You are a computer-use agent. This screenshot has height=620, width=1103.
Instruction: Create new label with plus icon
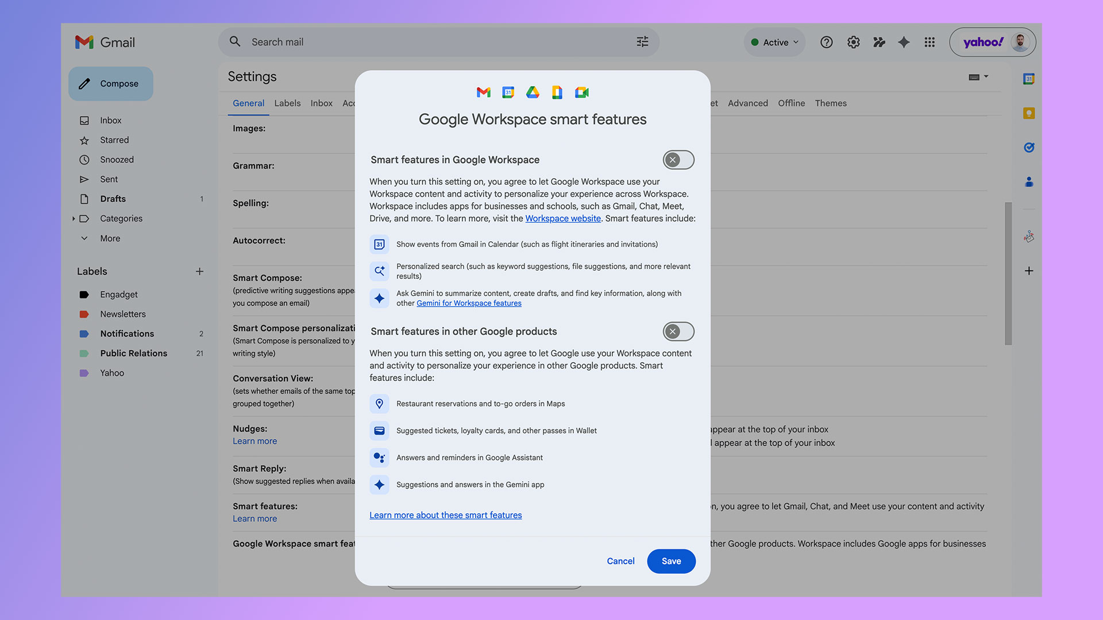[x=199, y=272]
